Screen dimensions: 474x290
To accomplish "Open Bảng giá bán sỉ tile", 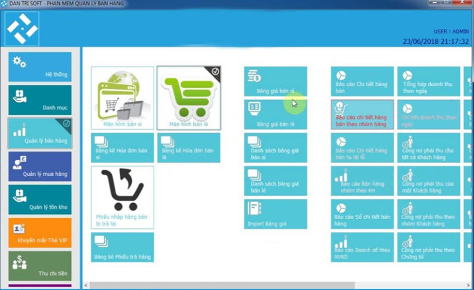I will 275,82.
